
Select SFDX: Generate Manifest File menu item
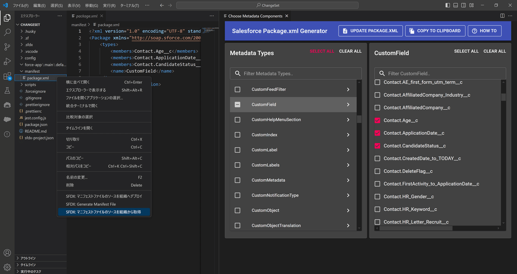[x=91, y=204]
